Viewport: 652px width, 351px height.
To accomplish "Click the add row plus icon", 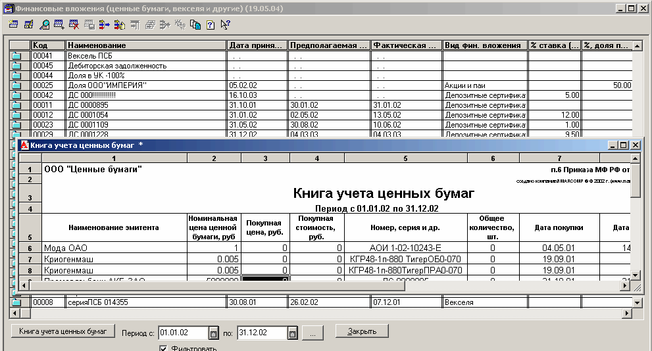I will [x=59, y=25].
